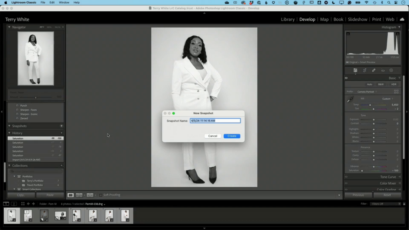409x230 pixels.
Task: Toggle the Basic panel eye visibility
Action: pyautogui.click(x=346, y=78)
